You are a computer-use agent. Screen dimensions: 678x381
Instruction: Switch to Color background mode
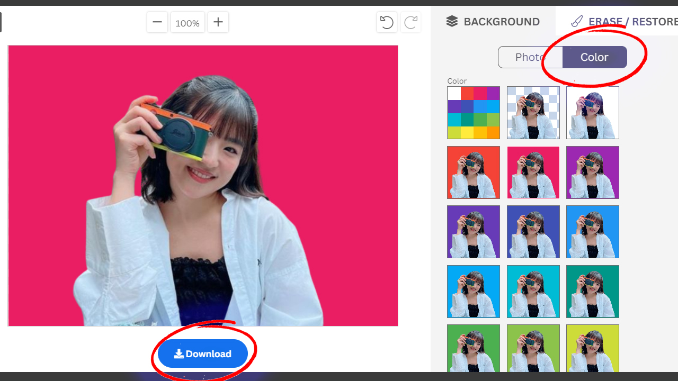594,57
